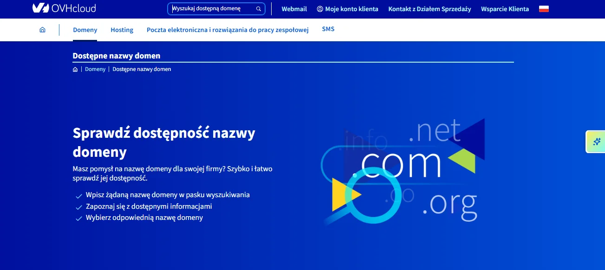Open the Webmail link
605x270 pixels.
[294, 9]
